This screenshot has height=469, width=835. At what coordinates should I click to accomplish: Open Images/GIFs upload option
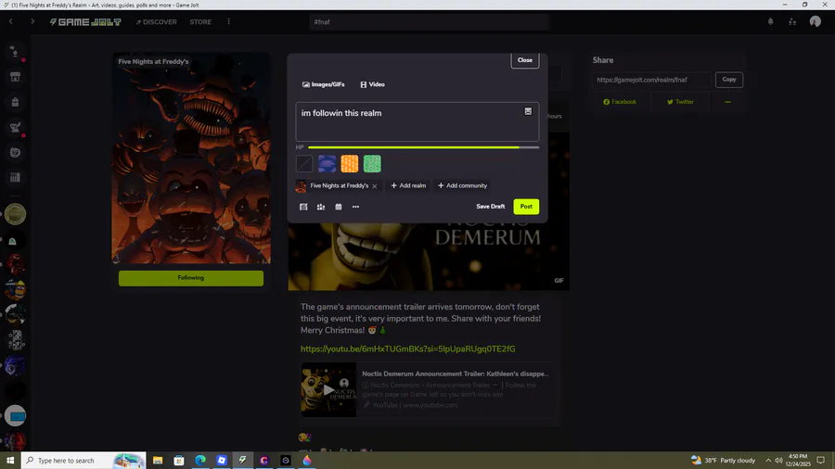click(x=323, y=84)
